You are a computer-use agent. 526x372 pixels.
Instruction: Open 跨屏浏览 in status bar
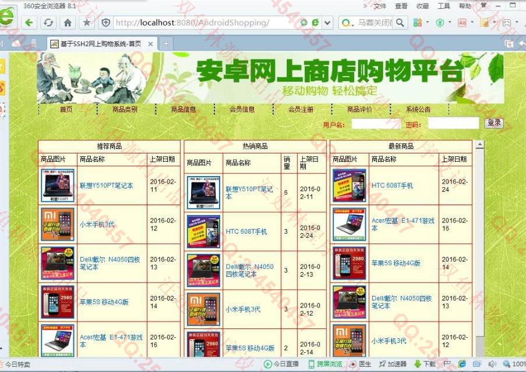[325, 364]
